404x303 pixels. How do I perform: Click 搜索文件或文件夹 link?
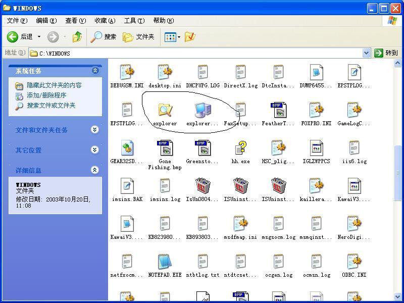[x=51, y=106]
